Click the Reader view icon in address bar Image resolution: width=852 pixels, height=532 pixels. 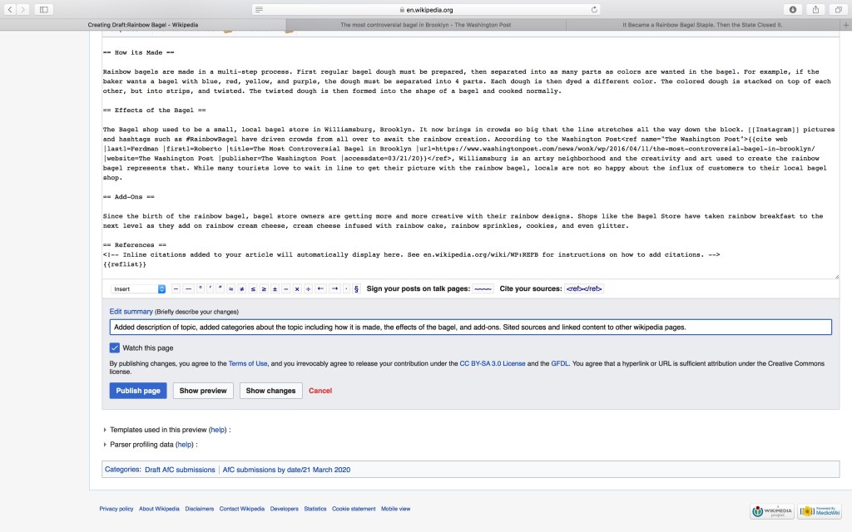click(260, 10)
